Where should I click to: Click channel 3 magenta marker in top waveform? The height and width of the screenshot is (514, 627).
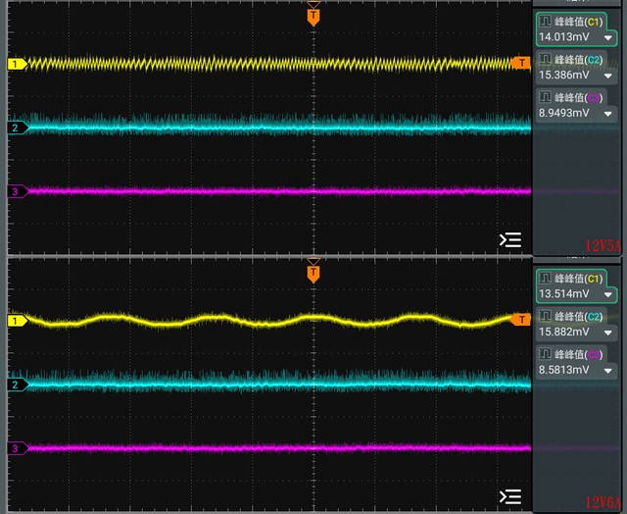point(18,191)
